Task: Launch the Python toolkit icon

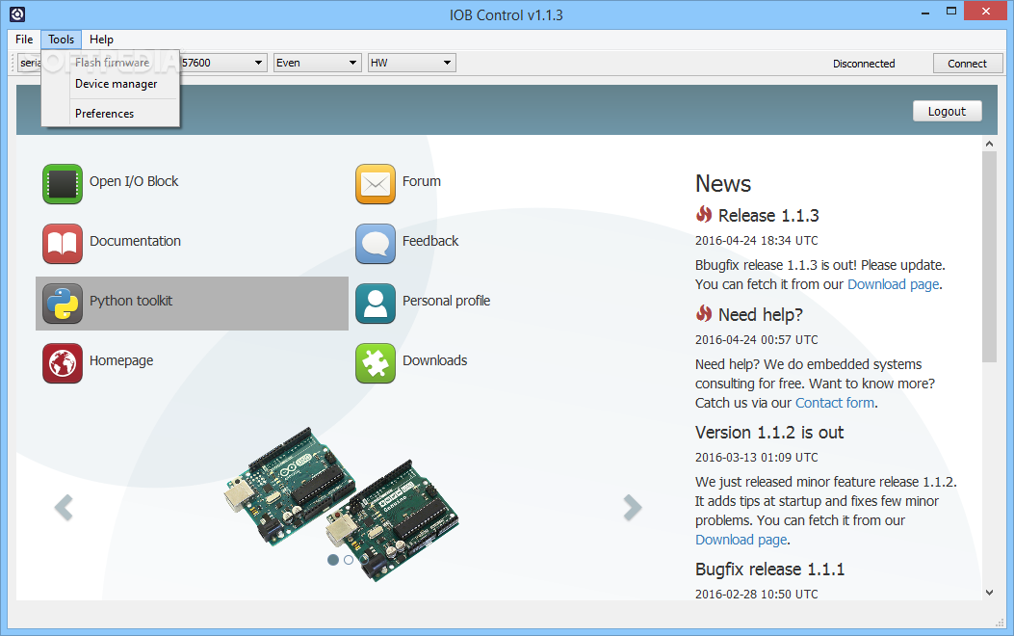Action: click(63, 304)
